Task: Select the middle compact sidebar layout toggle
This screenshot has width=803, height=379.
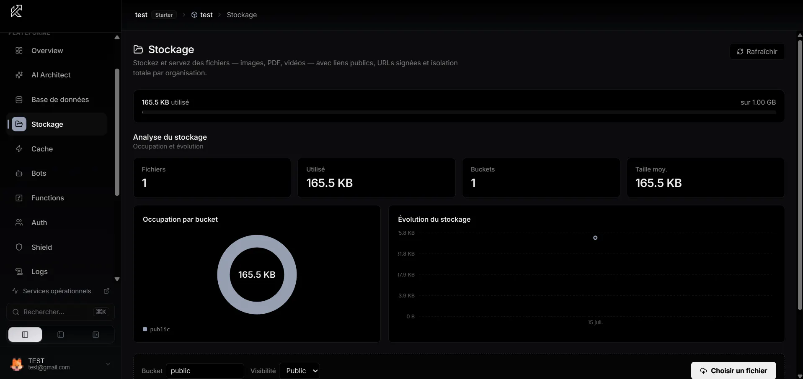Action: tap(60, 335)
